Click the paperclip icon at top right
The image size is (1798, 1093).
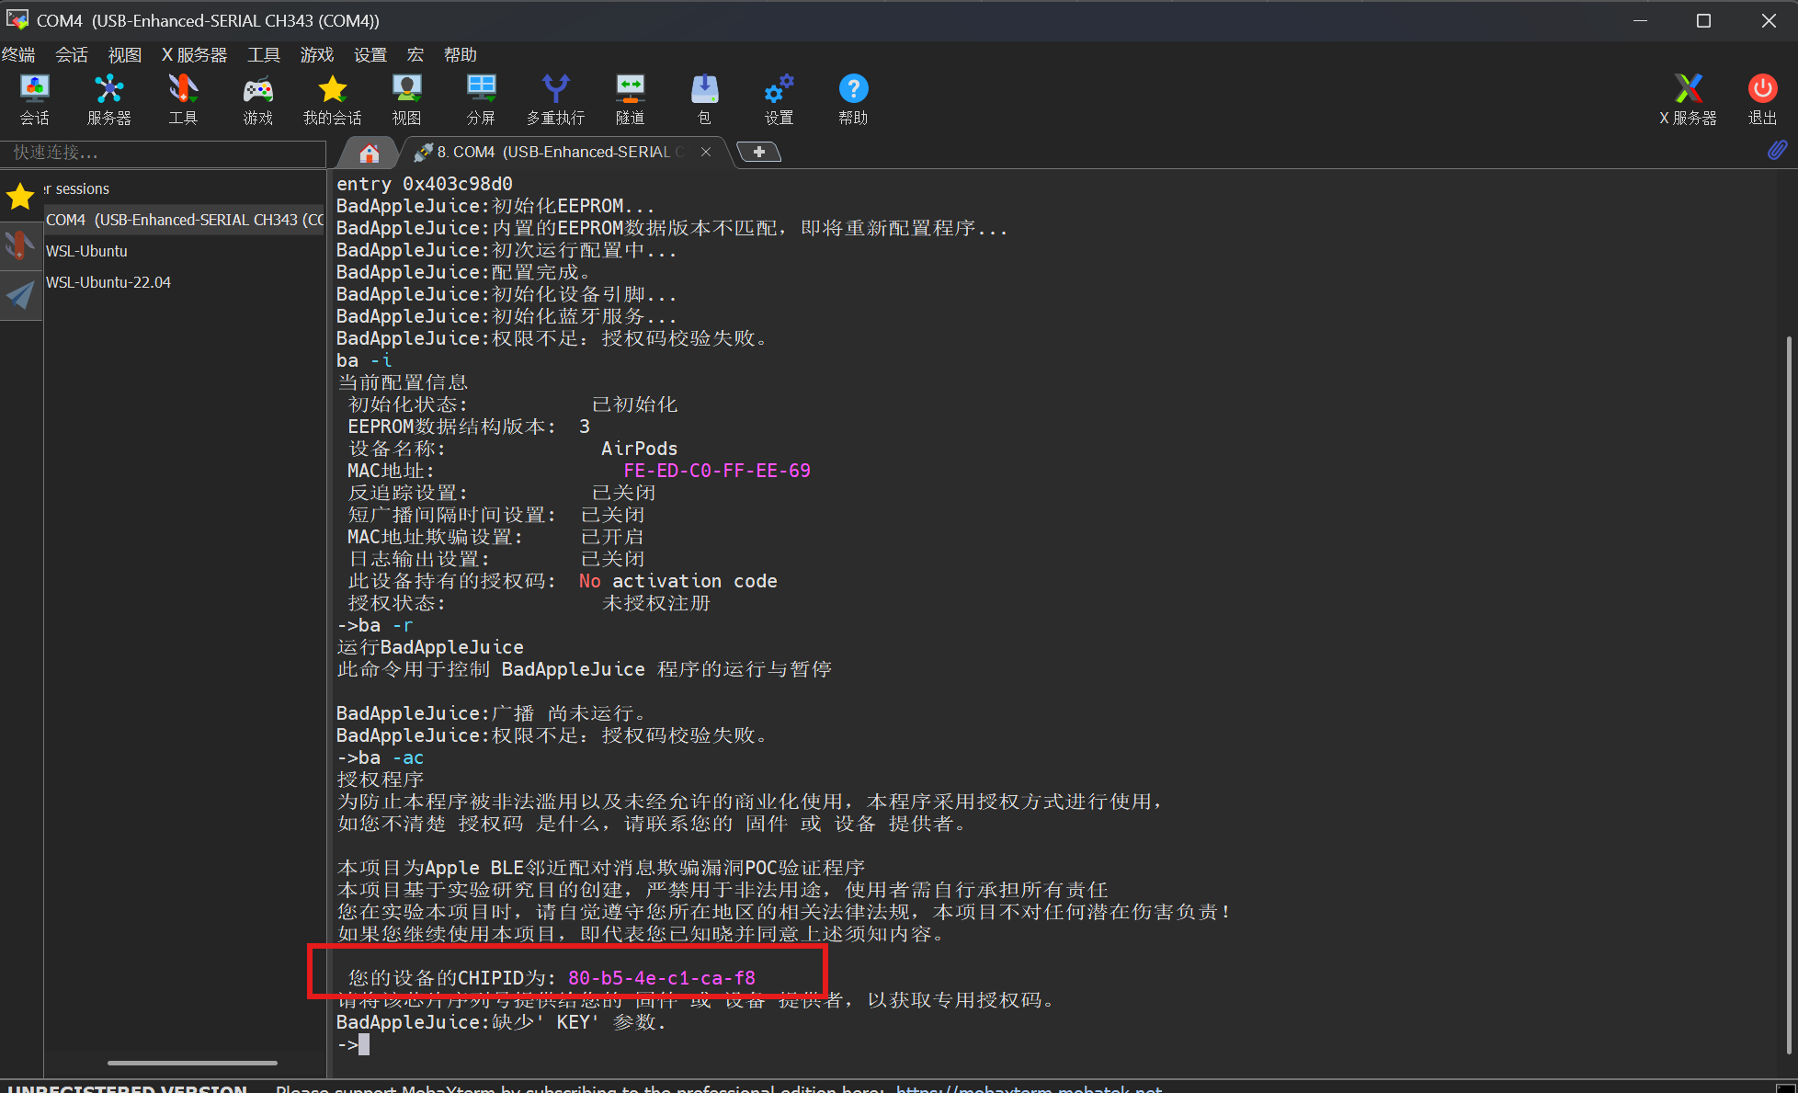(x=1777, y=150)
